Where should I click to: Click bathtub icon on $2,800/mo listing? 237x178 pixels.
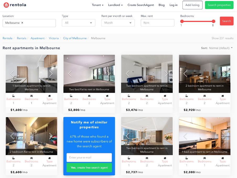[71, 96]
